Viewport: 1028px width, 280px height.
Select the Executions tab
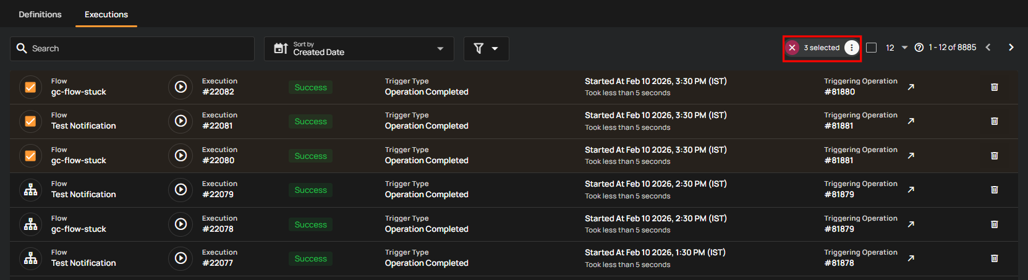(106, 14)
